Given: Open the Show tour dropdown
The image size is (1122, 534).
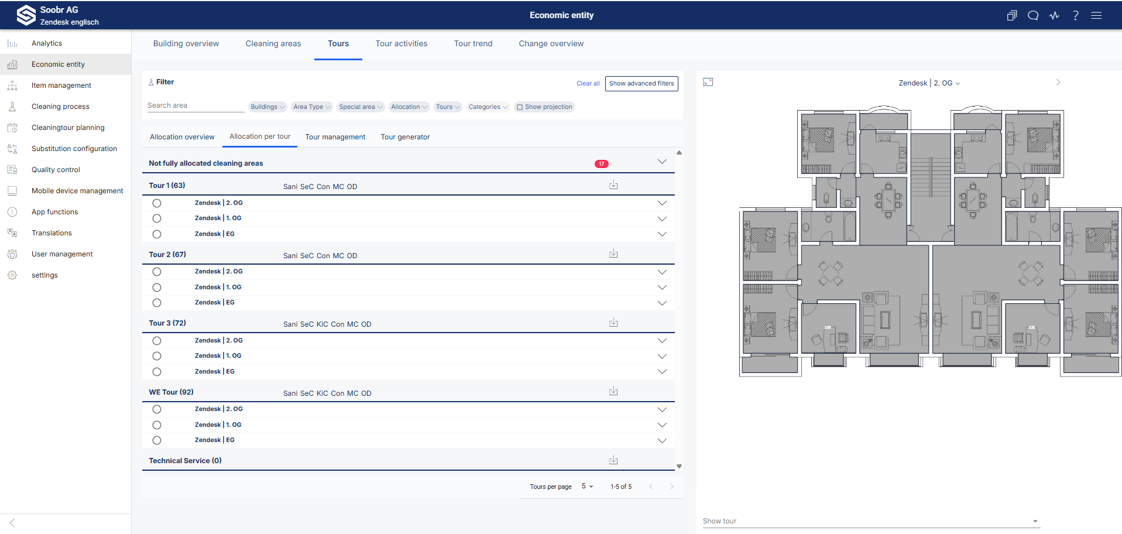Looking at the screenshot, I should coord(871,521).
